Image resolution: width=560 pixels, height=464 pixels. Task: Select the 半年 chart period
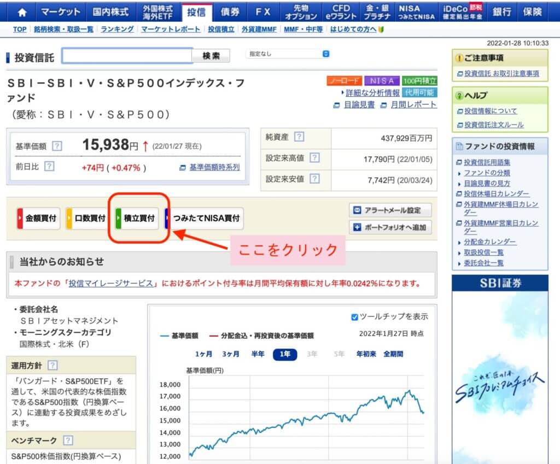point(258,354)
